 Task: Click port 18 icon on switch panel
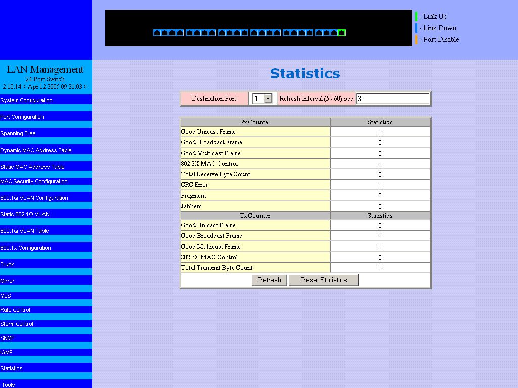click(x=294, y=33)
